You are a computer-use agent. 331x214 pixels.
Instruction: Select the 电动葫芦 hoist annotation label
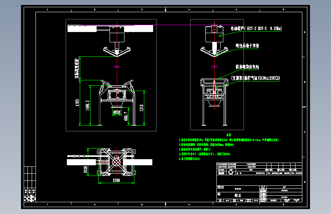256,29
